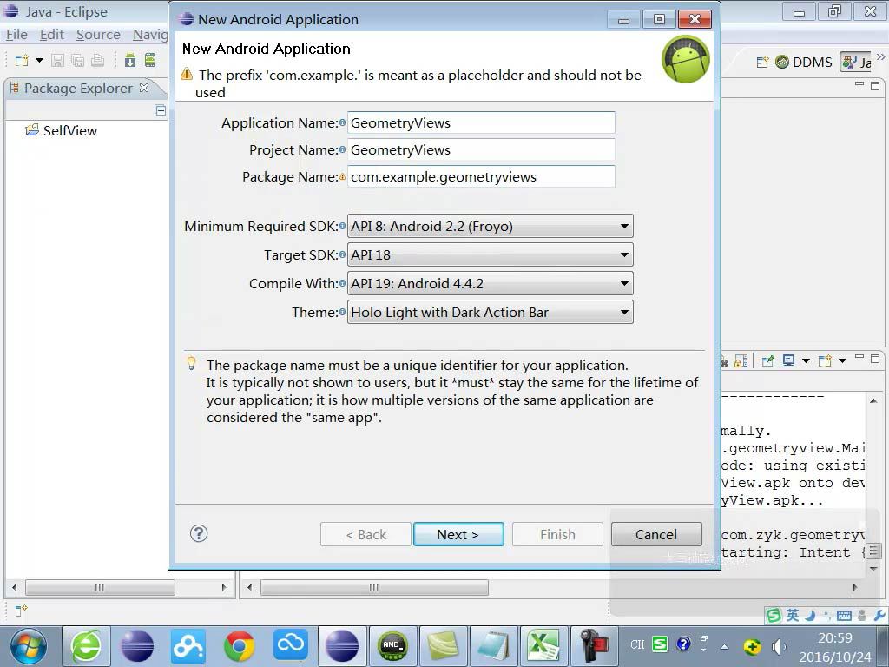This screenshot has width=889, height=667.
Task: Click the info icon beside Target SDK
Action: pos(342,254)
